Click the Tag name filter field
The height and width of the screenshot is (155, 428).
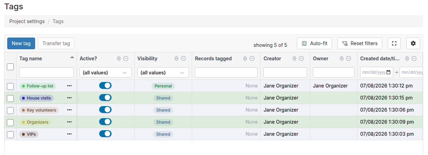tap(46, 72)
